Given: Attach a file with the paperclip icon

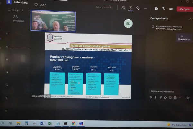Looking at the screenshot, I should click(x=161, y=97).
